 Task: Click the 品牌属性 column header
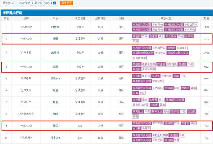click(100, 19)
